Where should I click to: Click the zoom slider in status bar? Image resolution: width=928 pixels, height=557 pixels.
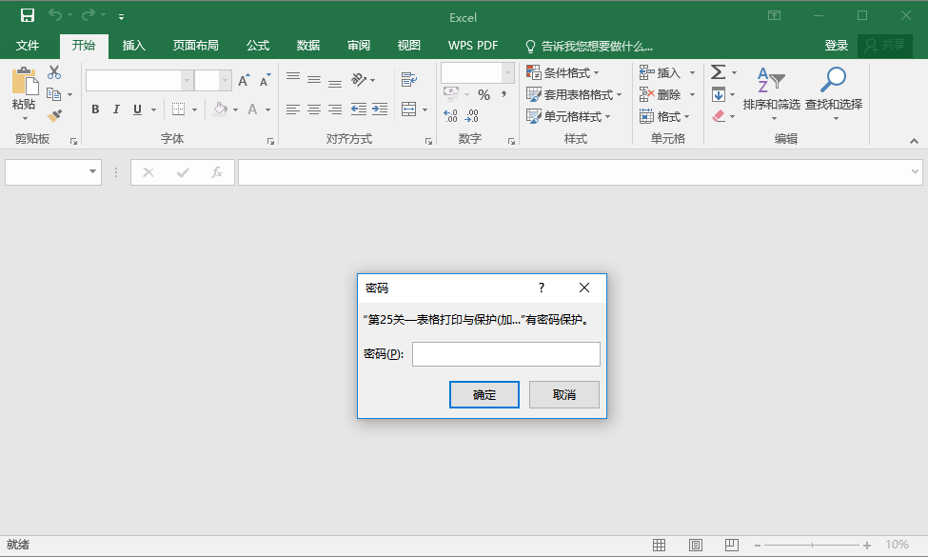[812, 545]
